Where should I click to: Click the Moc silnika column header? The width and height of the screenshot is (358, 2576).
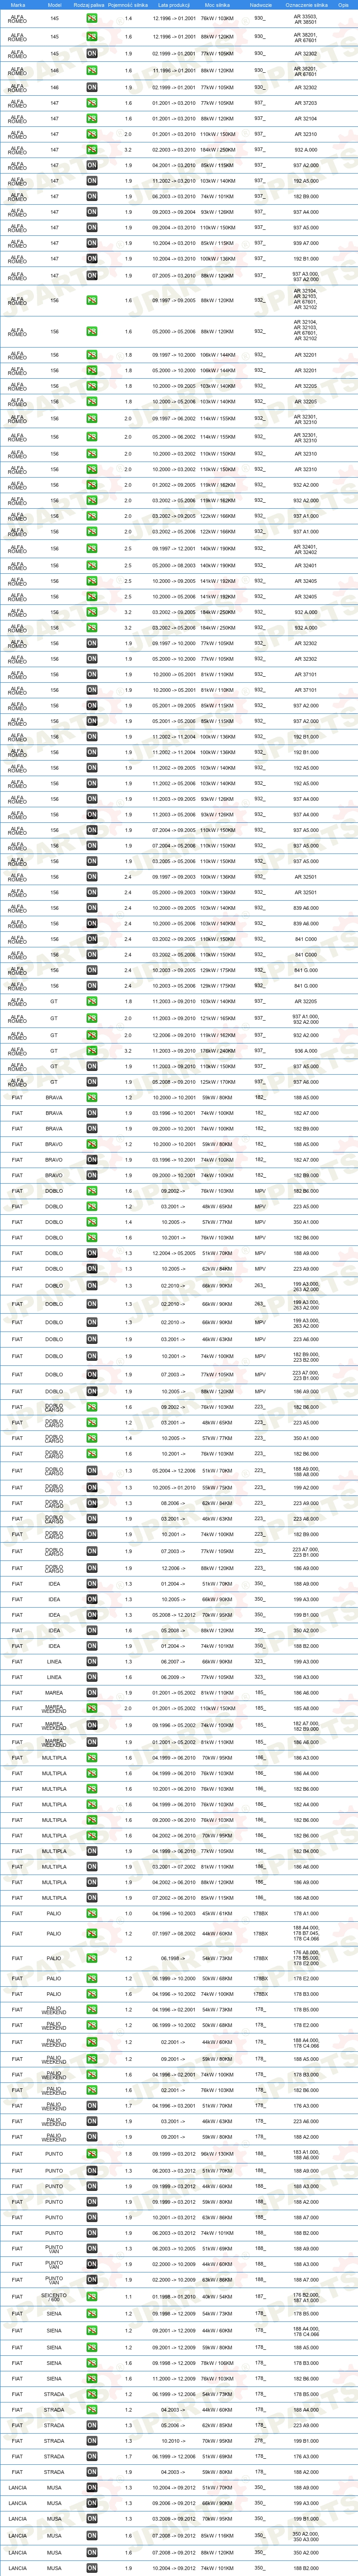click(x=217, y=5)
